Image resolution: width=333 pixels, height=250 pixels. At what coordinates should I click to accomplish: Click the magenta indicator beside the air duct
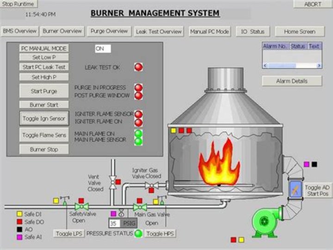(x=307, y=164)
